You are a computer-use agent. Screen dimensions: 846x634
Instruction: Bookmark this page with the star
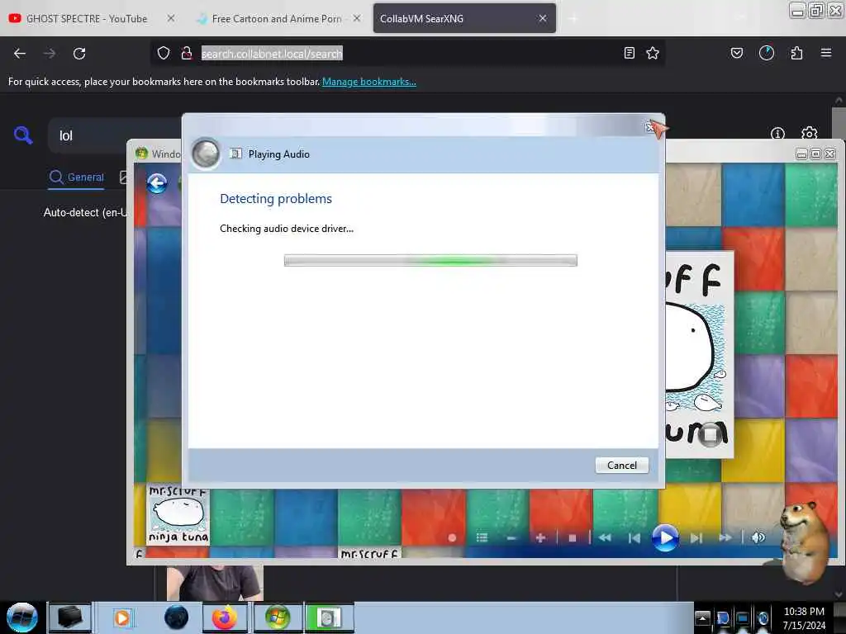click(653, 53)
